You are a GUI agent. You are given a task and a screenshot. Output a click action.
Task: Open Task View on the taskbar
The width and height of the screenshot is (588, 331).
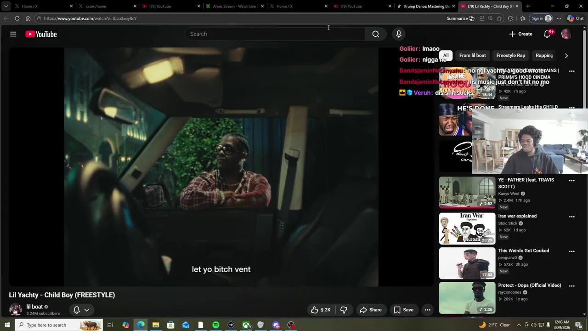coord(110,325)
